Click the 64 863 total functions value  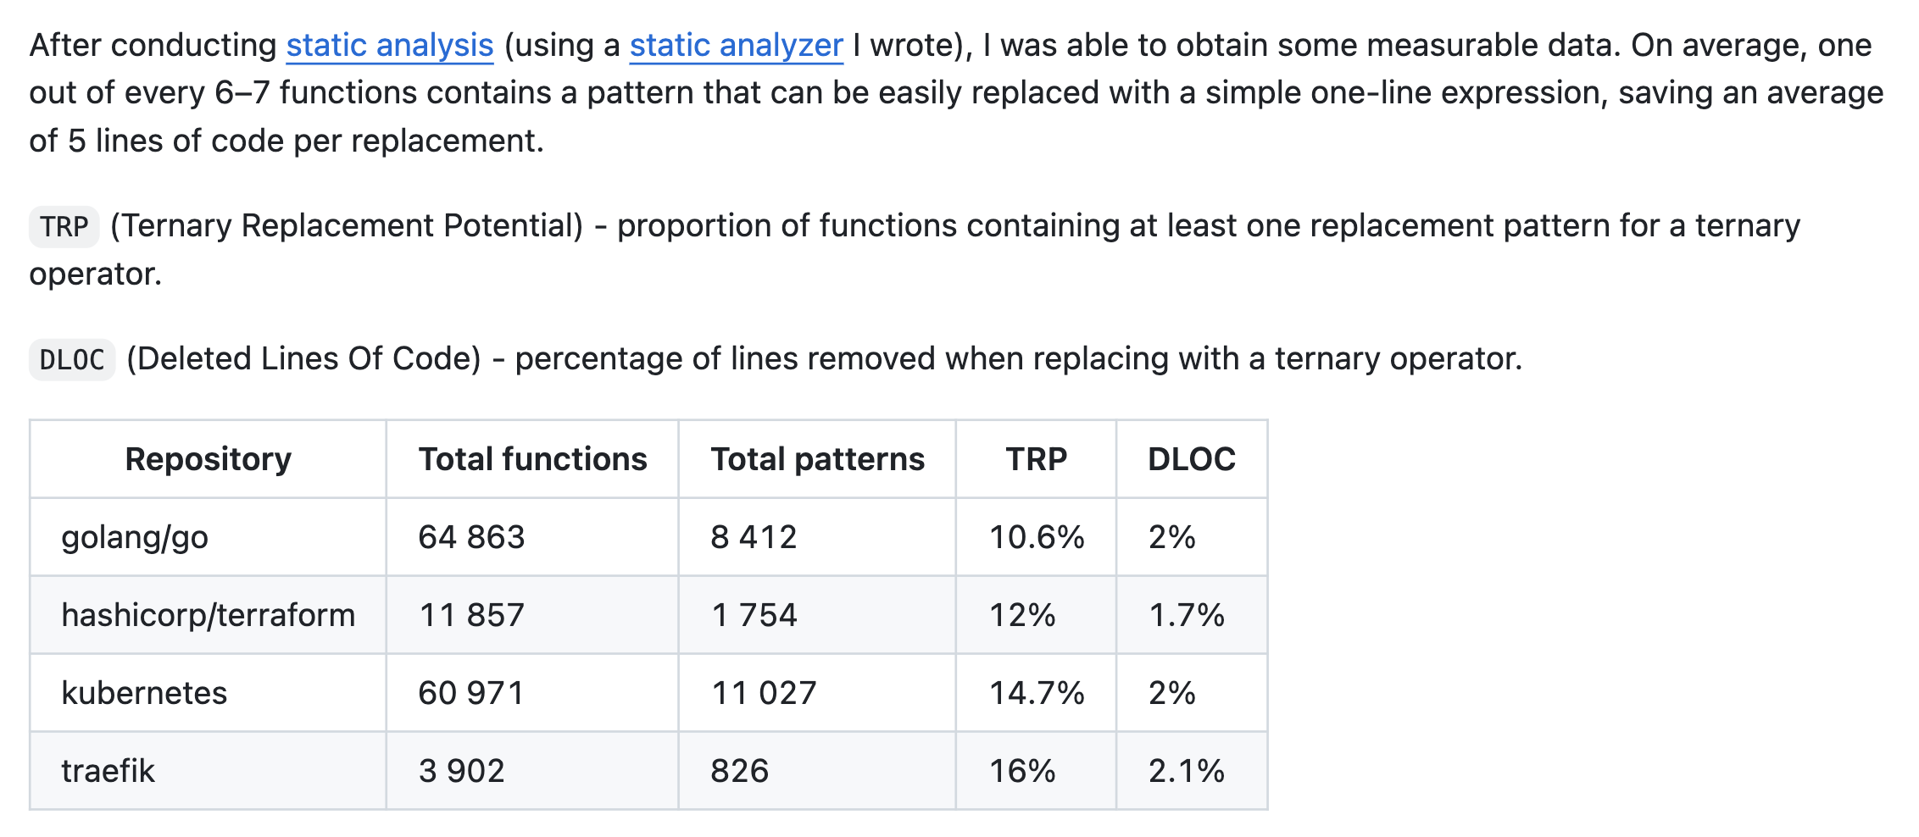[471, 537]
